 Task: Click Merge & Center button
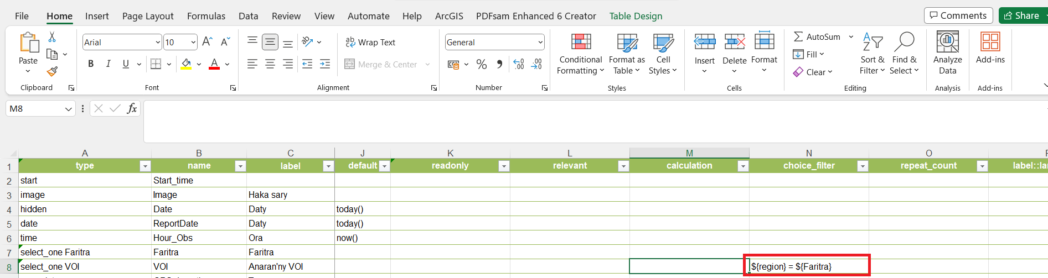coord(381,64)
